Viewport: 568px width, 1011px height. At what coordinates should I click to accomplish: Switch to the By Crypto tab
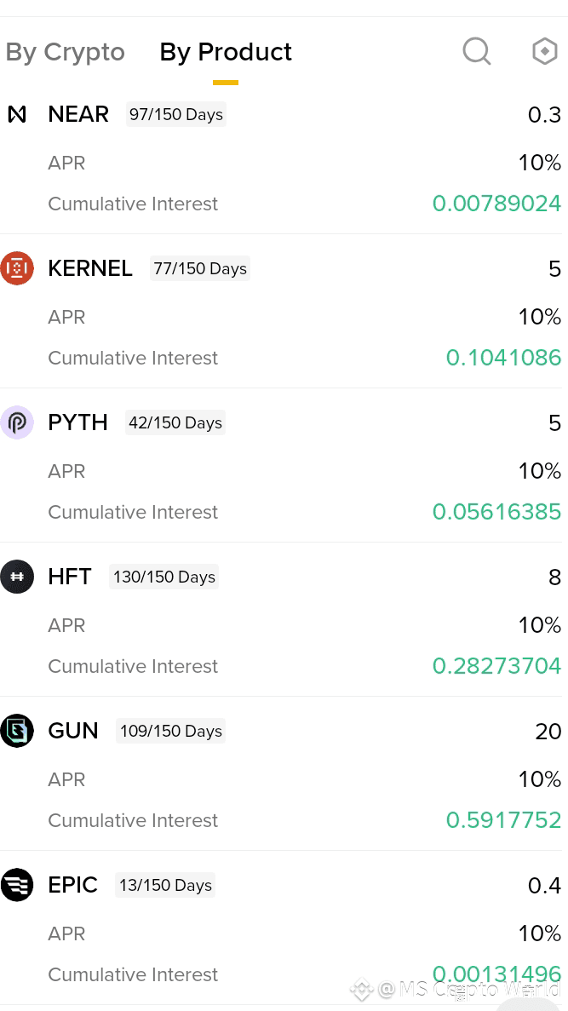click(65, 51)
